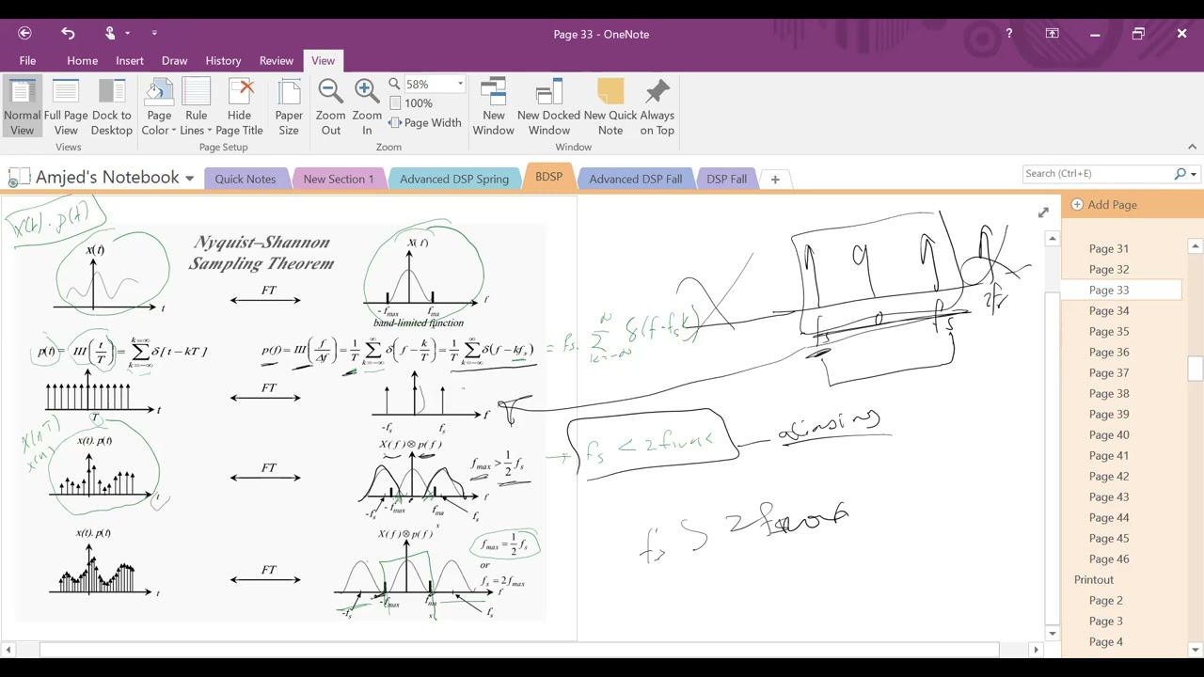Image resolution: width=1204 pixels, height=677 pixels.
Task: Open Advanced DSP Fall section
Action: pos(635,179)
